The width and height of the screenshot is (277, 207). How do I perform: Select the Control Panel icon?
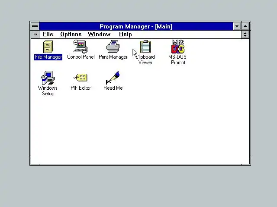pyautogui.click(x=81, y=47)
